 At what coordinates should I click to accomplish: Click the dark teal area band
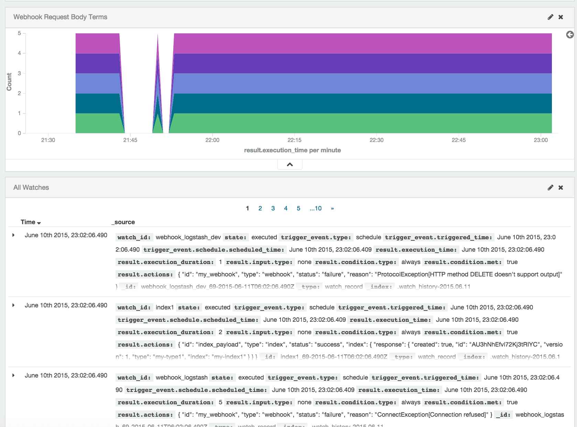361,103
